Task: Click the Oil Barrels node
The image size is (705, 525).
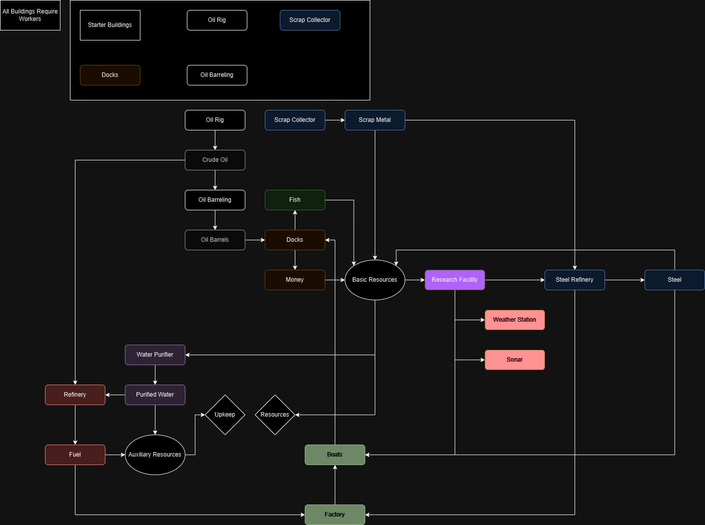Action: (215, 240)
